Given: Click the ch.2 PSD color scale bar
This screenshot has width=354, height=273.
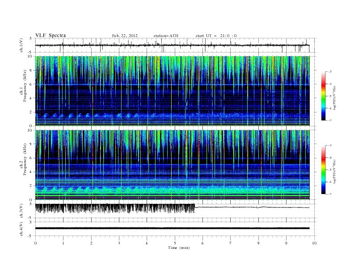Looking at the screenshot, I should [323, 170].
